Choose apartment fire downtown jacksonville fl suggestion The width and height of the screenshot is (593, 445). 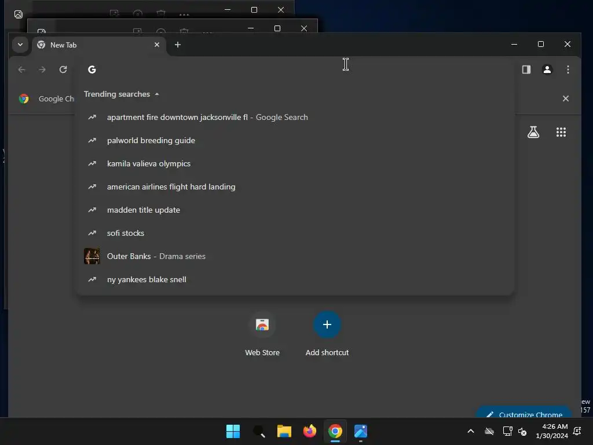(x=296, y=117)
